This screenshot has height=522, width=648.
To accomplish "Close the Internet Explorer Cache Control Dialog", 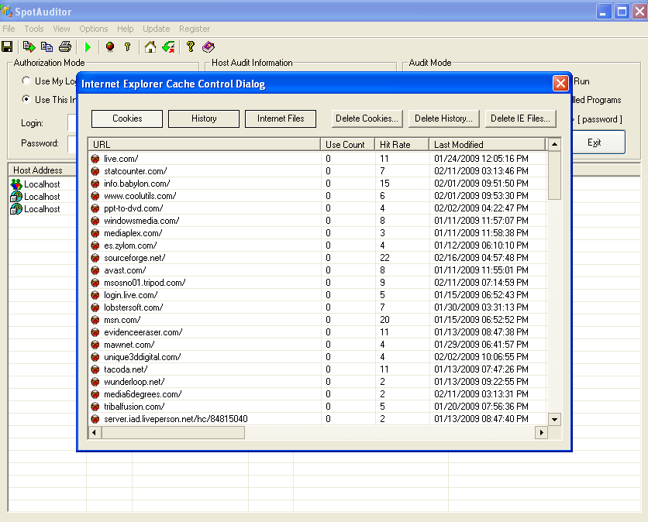I will pyautogui.click(x=560, y=84).
